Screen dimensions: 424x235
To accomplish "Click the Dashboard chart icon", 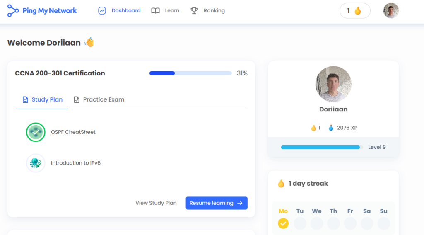I will point(102,10).
